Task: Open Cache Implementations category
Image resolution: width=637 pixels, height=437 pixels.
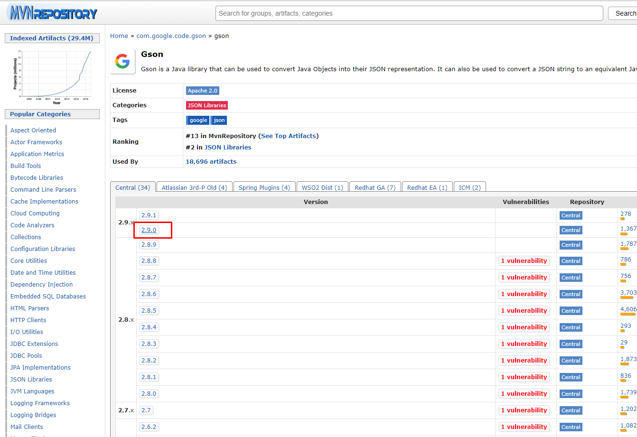Action: [44, 202]
